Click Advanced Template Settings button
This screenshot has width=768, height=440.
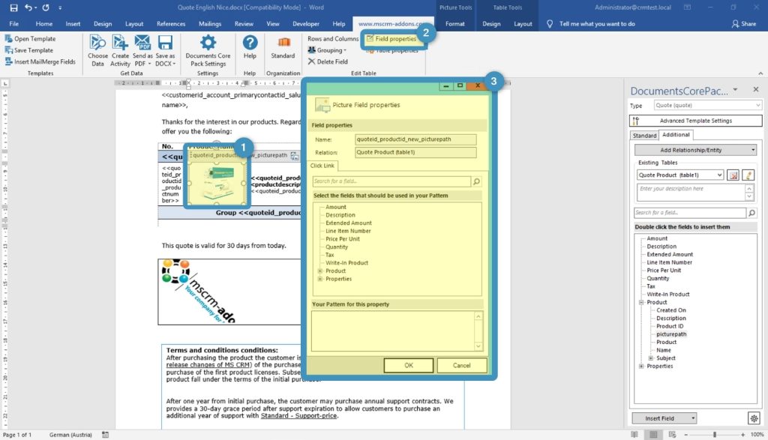[695, 121]
